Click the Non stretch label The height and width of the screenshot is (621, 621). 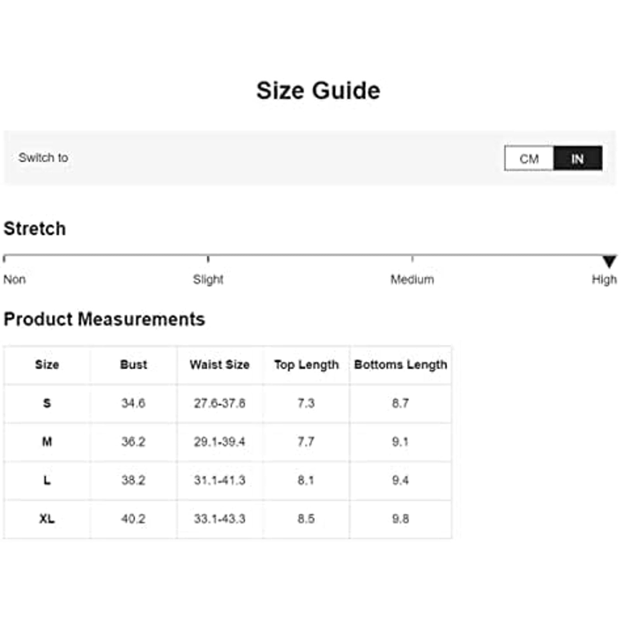pos(15,279)
